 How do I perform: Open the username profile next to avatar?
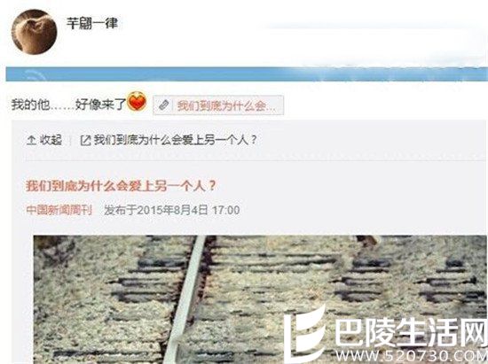point(92,23)
